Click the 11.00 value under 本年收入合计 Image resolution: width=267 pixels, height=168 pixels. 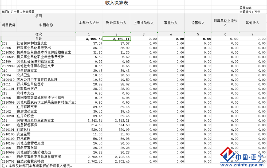89,134
